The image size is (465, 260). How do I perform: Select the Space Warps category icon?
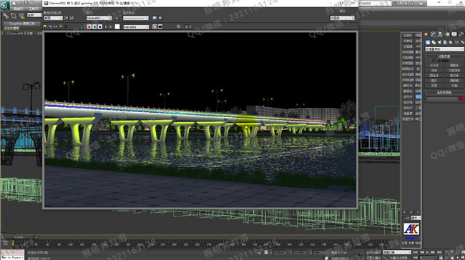coord(456,42)
